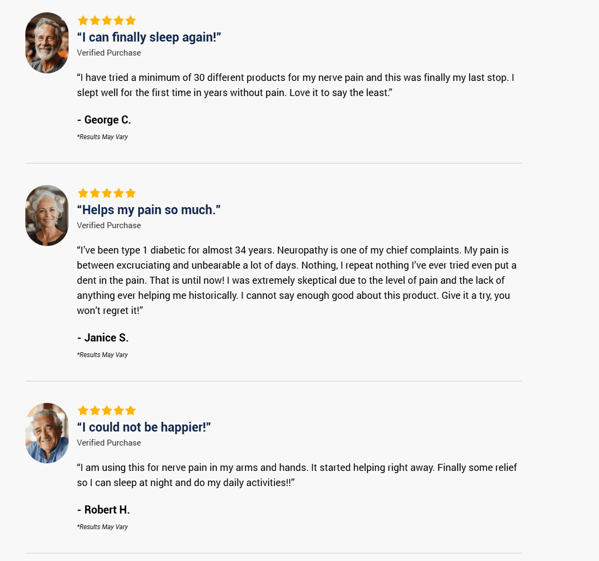This screenshot has height=561, width=599.
Task: Click the "I could not be happier!" headline
Action: pos(144,427)
